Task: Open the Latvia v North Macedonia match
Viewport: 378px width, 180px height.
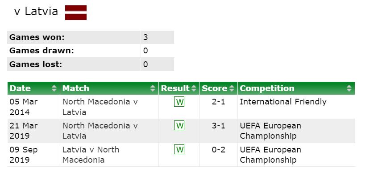Action: coord(91,155)
